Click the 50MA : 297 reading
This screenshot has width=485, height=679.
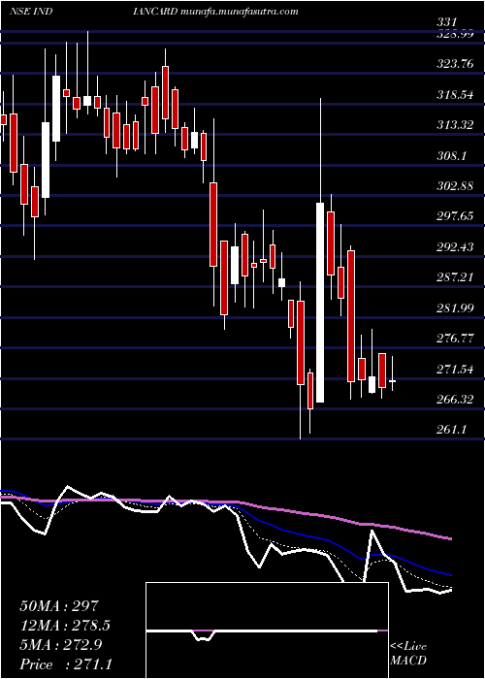click(x=60, y=605)
